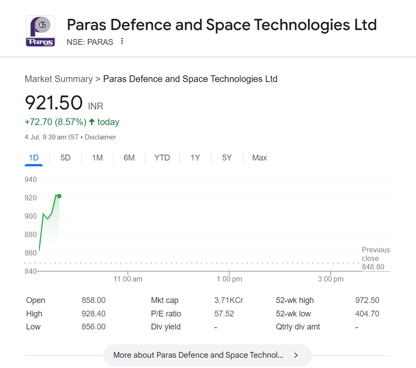
Task: Click the green current price dot on chart
Action: 59,196
